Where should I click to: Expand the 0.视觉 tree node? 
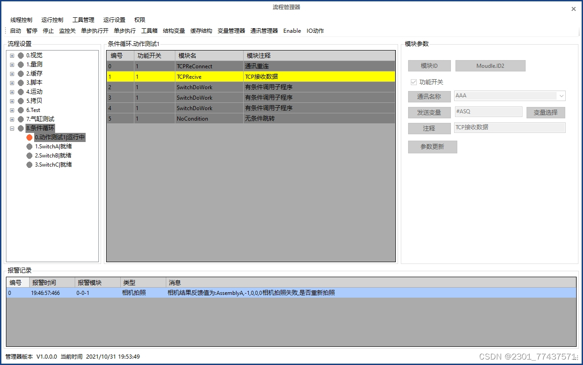coord(12,56)
